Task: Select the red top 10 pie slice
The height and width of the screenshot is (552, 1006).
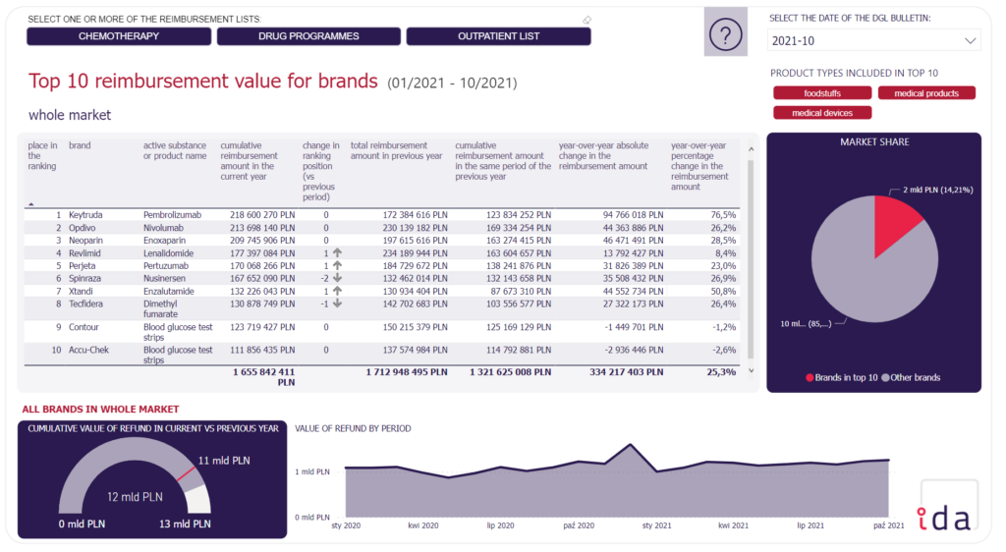Action: click(894, 223)
